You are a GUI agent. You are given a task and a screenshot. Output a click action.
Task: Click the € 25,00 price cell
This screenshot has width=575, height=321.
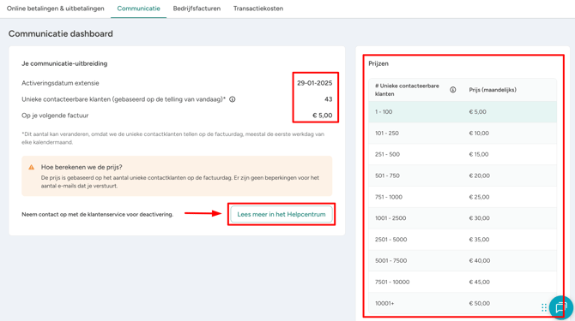click(x=479, y=197)
